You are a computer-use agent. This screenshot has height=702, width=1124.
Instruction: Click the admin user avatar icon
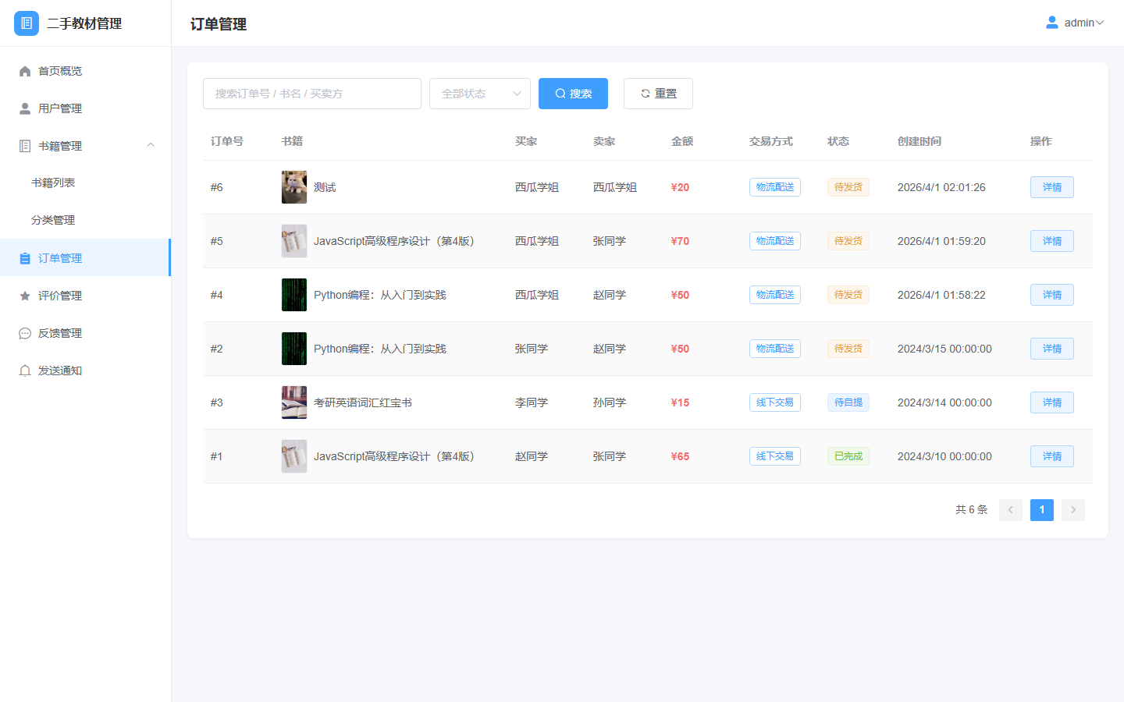tap(1052, 23)
